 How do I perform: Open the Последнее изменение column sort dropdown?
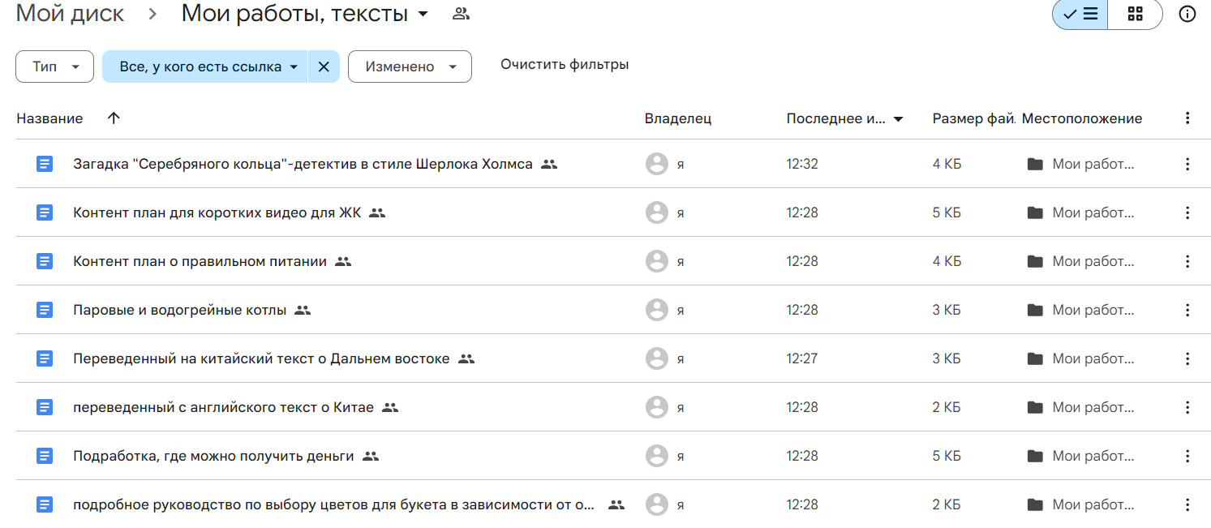point(898,119)
